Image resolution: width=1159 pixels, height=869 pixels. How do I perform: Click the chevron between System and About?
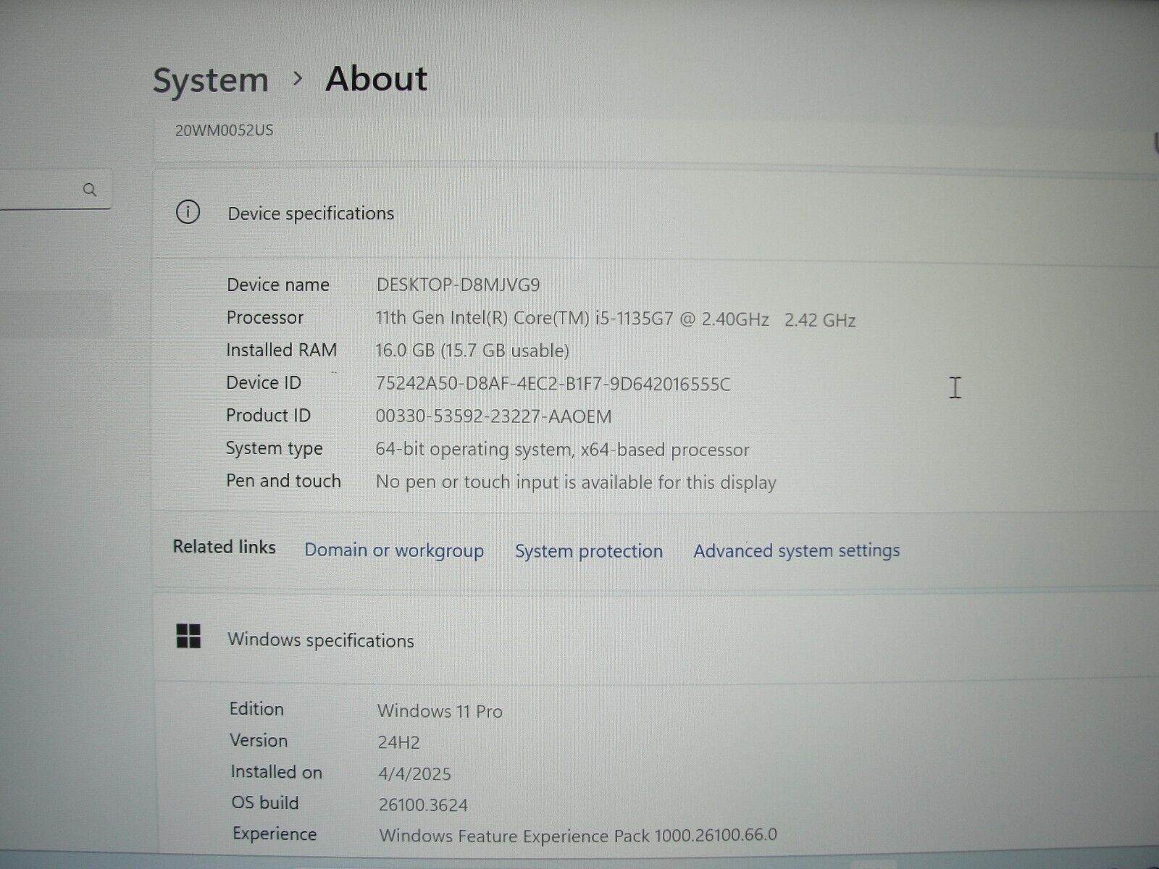click(x=298, y=80)
